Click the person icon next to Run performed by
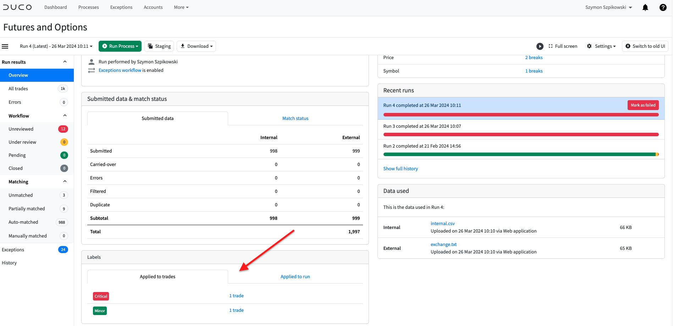 92,62
